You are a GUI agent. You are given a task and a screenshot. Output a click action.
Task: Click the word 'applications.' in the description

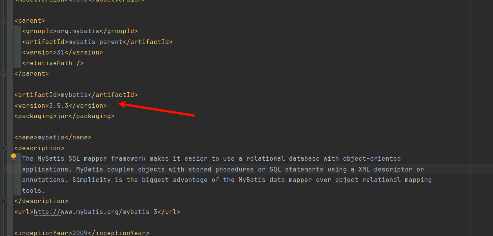pos(47,169)
